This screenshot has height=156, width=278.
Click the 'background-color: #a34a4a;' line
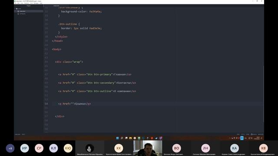(x=81, y=12)
